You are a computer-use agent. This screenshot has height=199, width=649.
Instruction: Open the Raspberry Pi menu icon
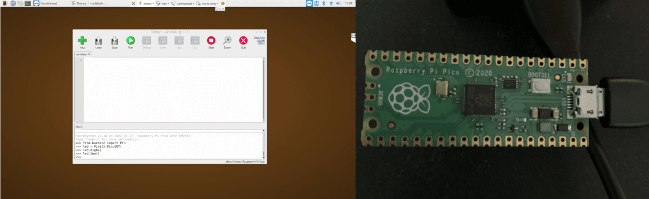pos(5,3)
